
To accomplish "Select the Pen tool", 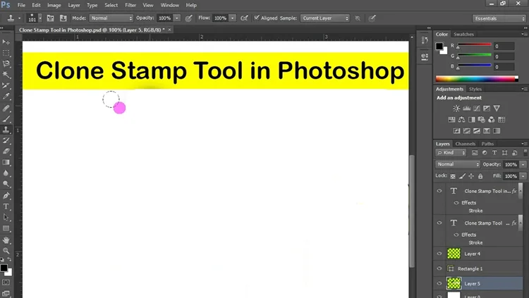I will click(6, 196).
